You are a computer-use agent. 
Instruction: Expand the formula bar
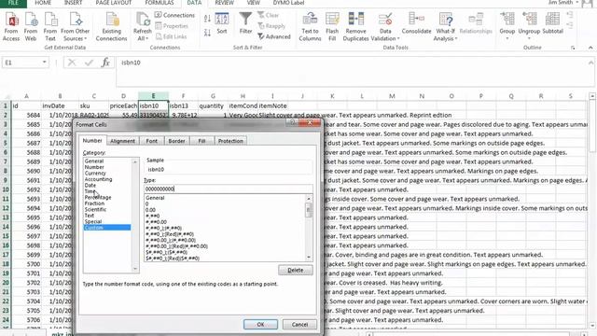pos(590,63)
